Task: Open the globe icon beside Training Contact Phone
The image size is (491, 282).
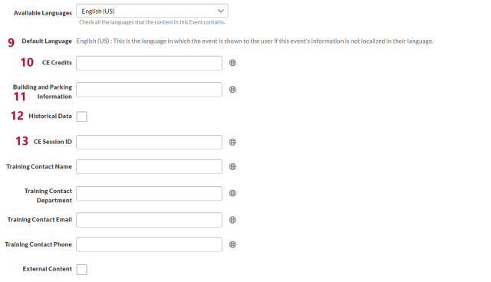Action: click(232, 244)
